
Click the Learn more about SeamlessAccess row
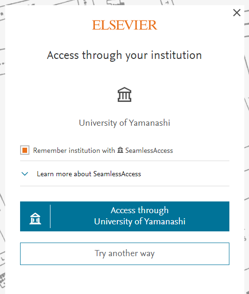125,173
